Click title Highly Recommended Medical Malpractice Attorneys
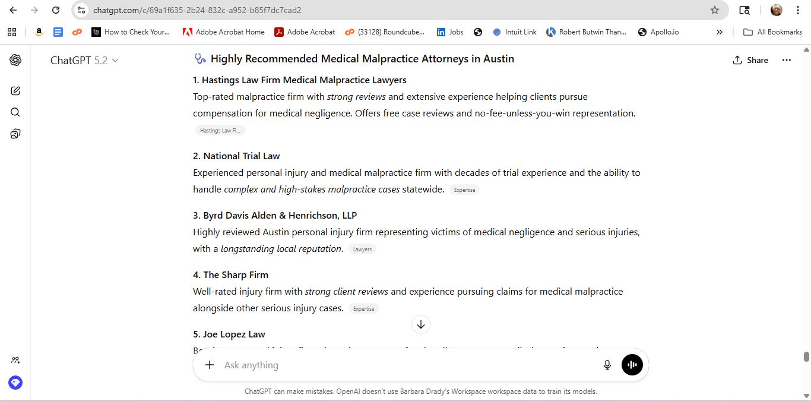Viewport: 811px width, 401px height. click(x=363, y=59)
